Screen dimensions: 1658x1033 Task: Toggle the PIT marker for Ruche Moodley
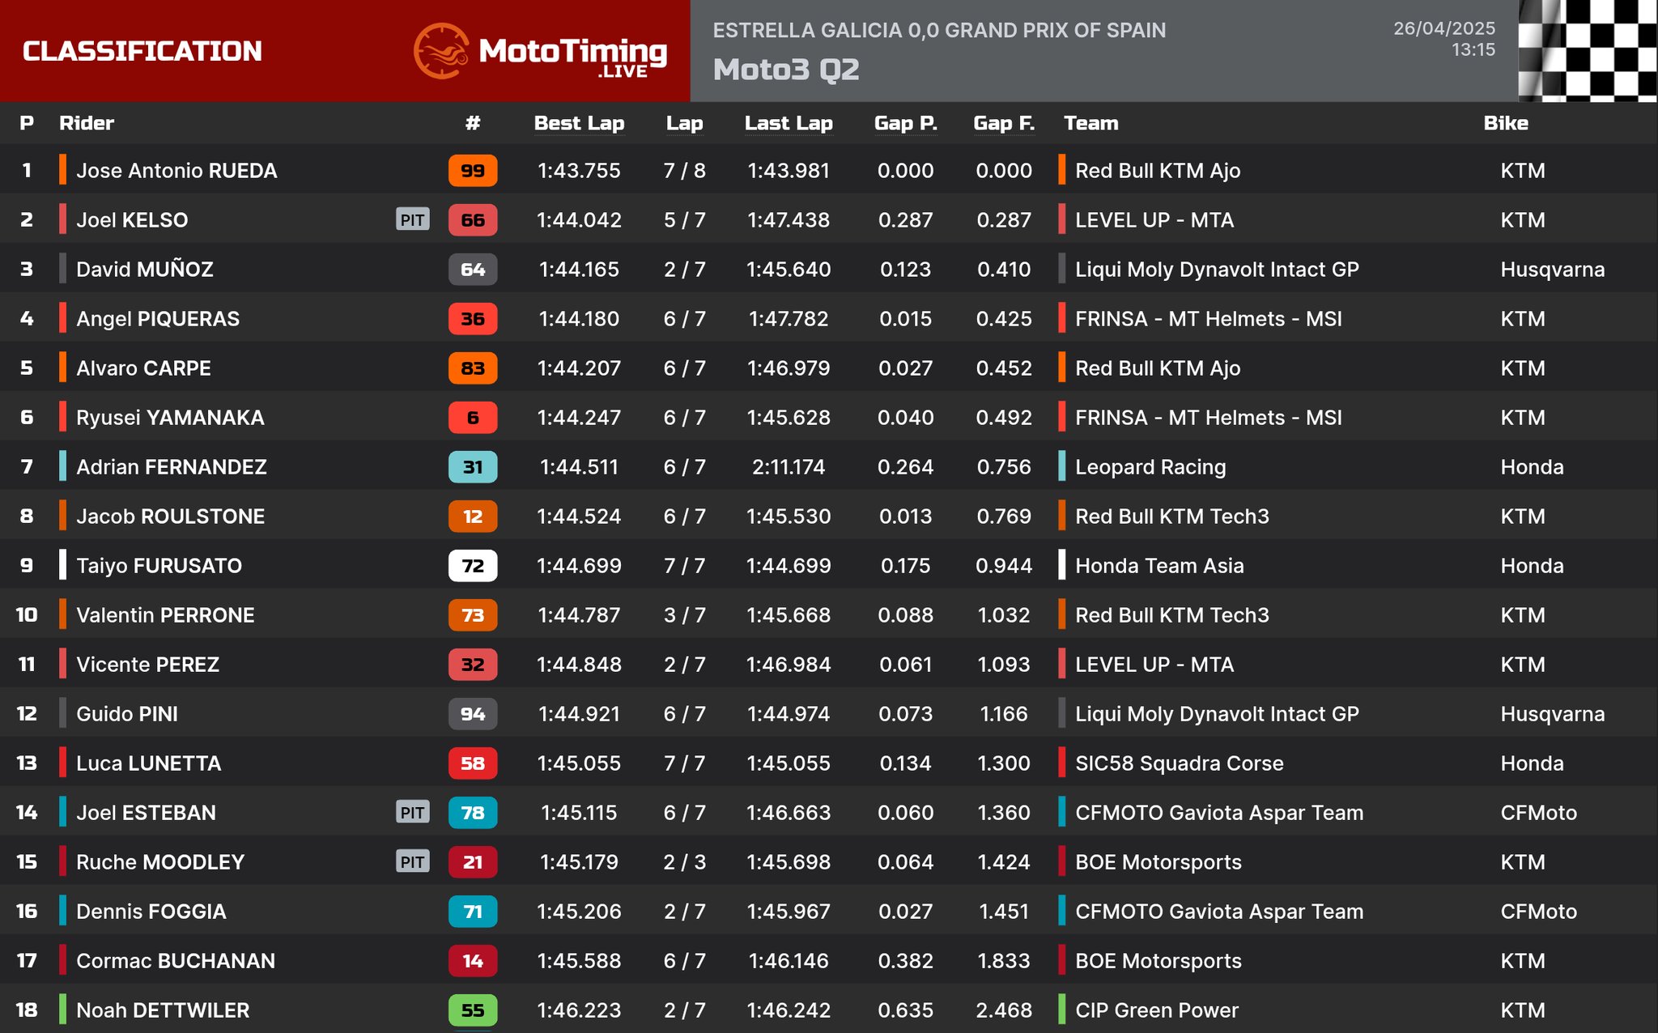(x=413, y=862)
